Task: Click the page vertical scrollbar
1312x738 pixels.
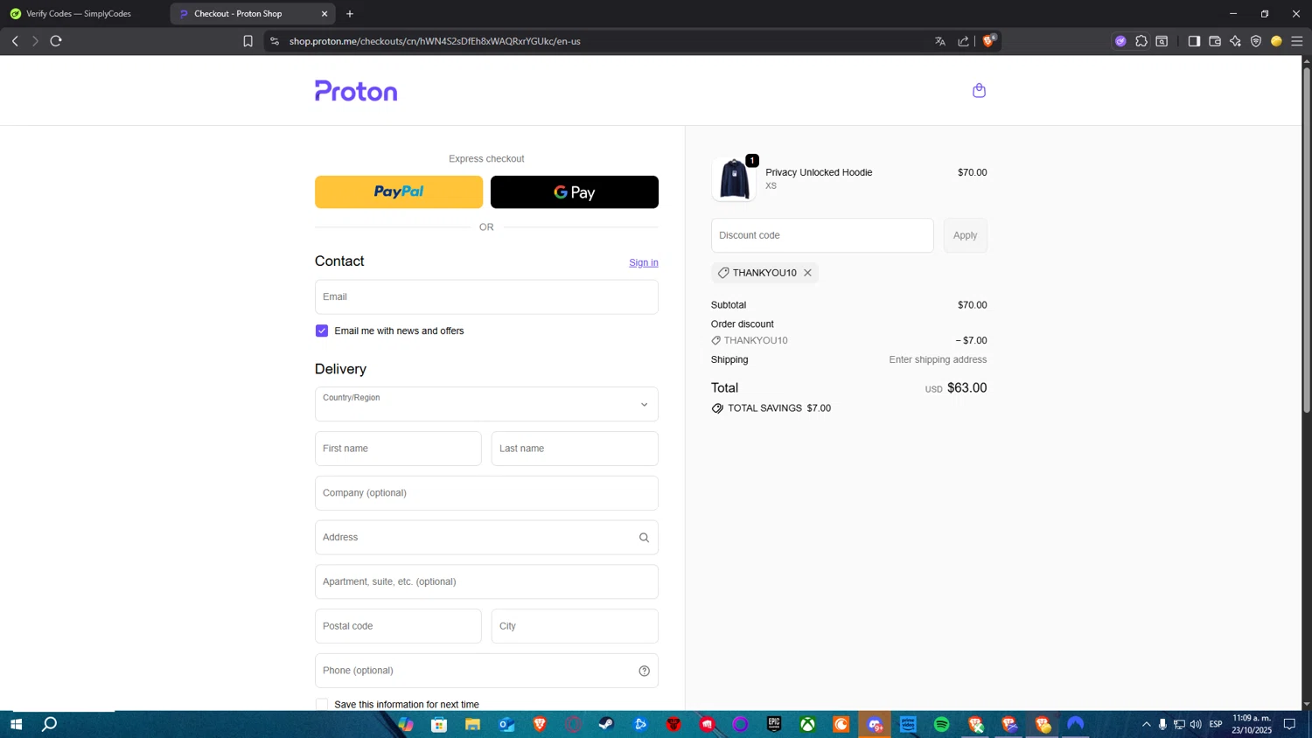Action: [1307, 240]
